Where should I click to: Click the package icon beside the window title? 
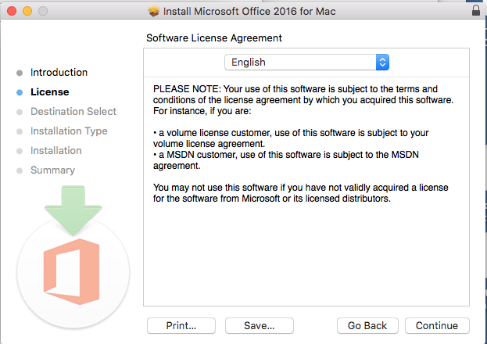[154, 12]
